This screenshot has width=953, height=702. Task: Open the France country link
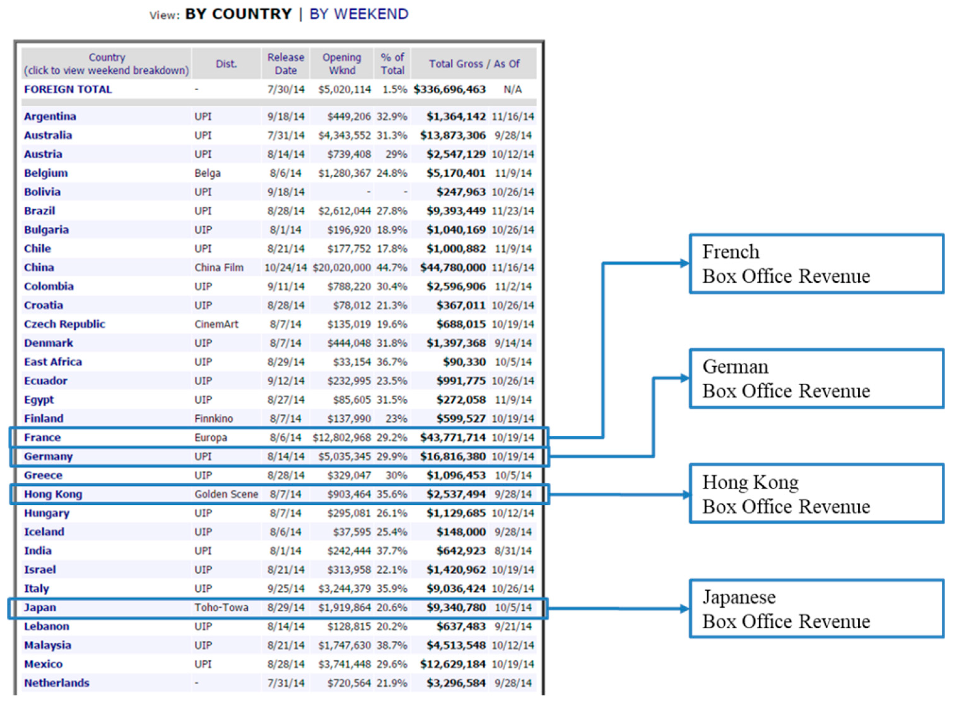pos(42,438)
